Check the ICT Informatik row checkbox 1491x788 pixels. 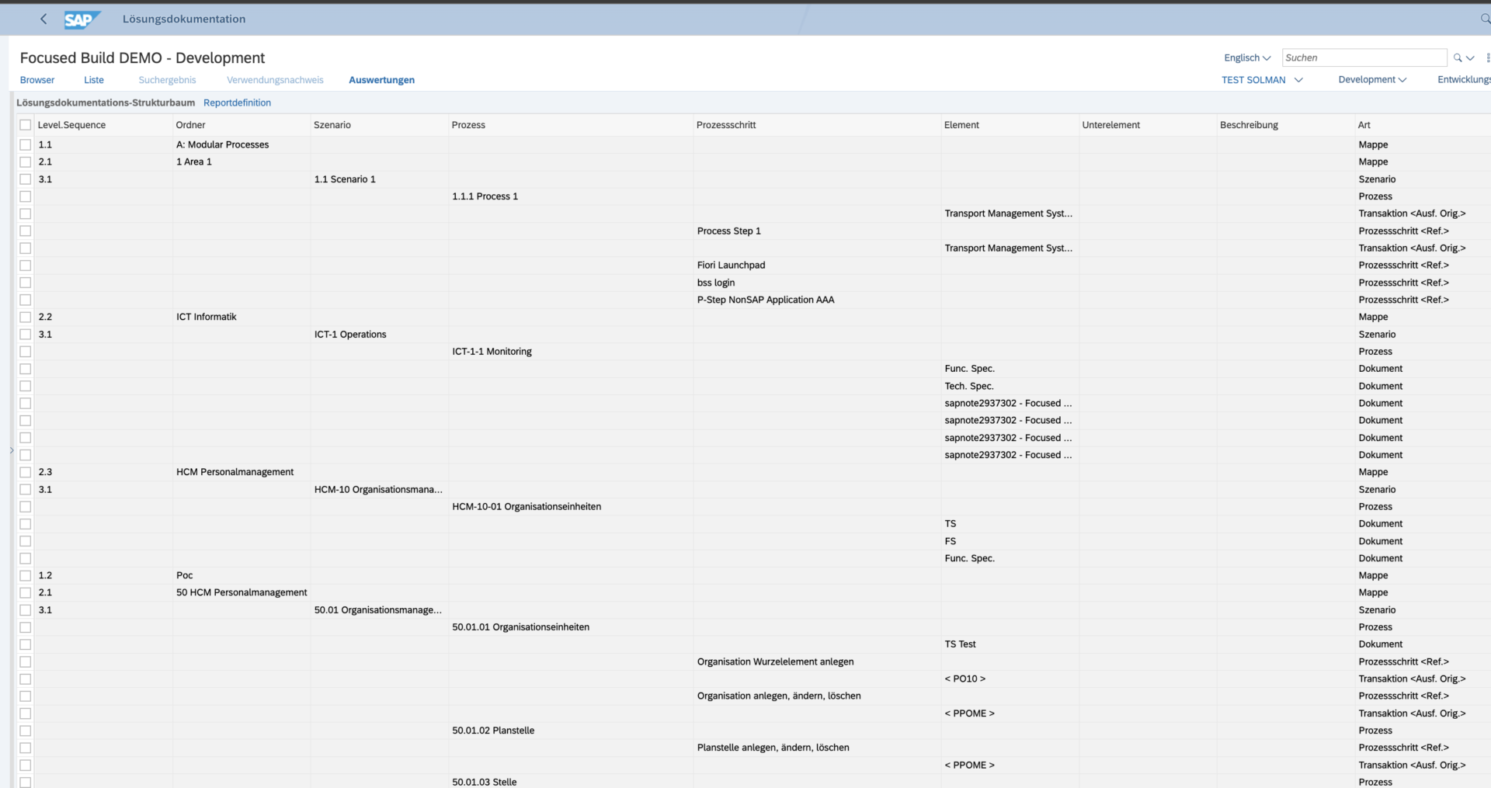tap(26, 317)
